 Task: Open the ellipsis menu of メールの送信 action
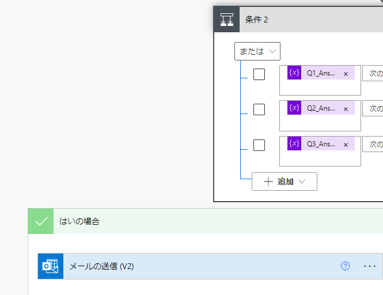pyautogui.click(x=369, y=266)
